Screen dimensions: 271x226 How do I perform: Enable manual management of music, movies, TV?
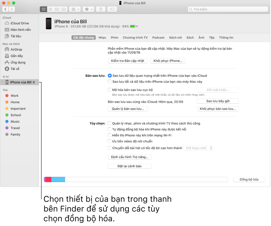pos(109,123)
